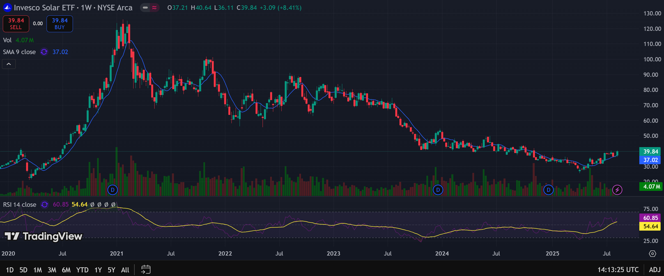Click the SMA 9 close indicator label

tap(19, 52)
